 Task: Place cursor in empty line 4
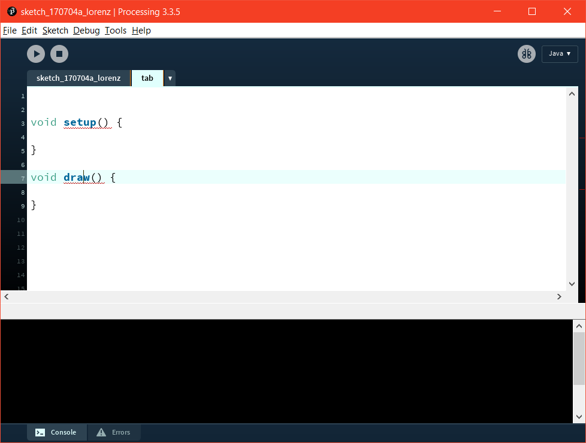pyautogui.click(x=297, y=136)
